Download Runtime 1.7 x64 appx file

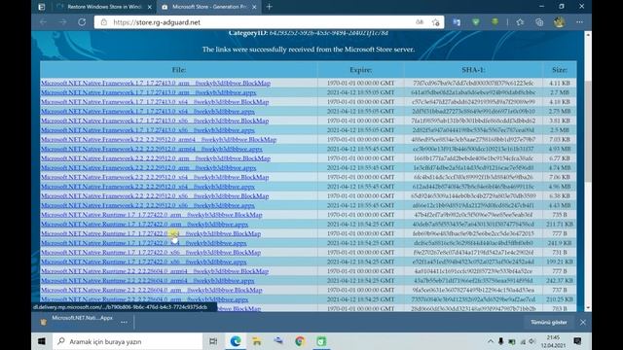click(x=143, y=243)
